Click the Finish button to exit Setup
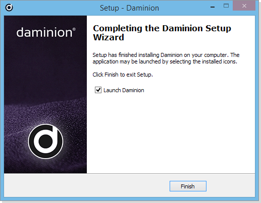This screenshot has width=261, height=203. (188, 186)
